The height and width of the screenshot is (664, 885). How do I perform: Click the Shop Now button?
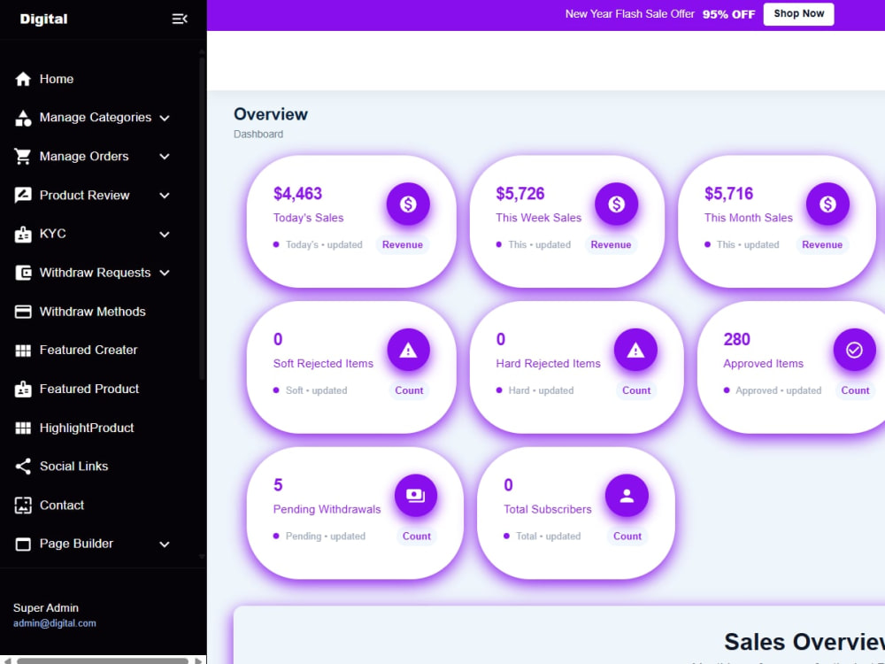tap(798, 14)
